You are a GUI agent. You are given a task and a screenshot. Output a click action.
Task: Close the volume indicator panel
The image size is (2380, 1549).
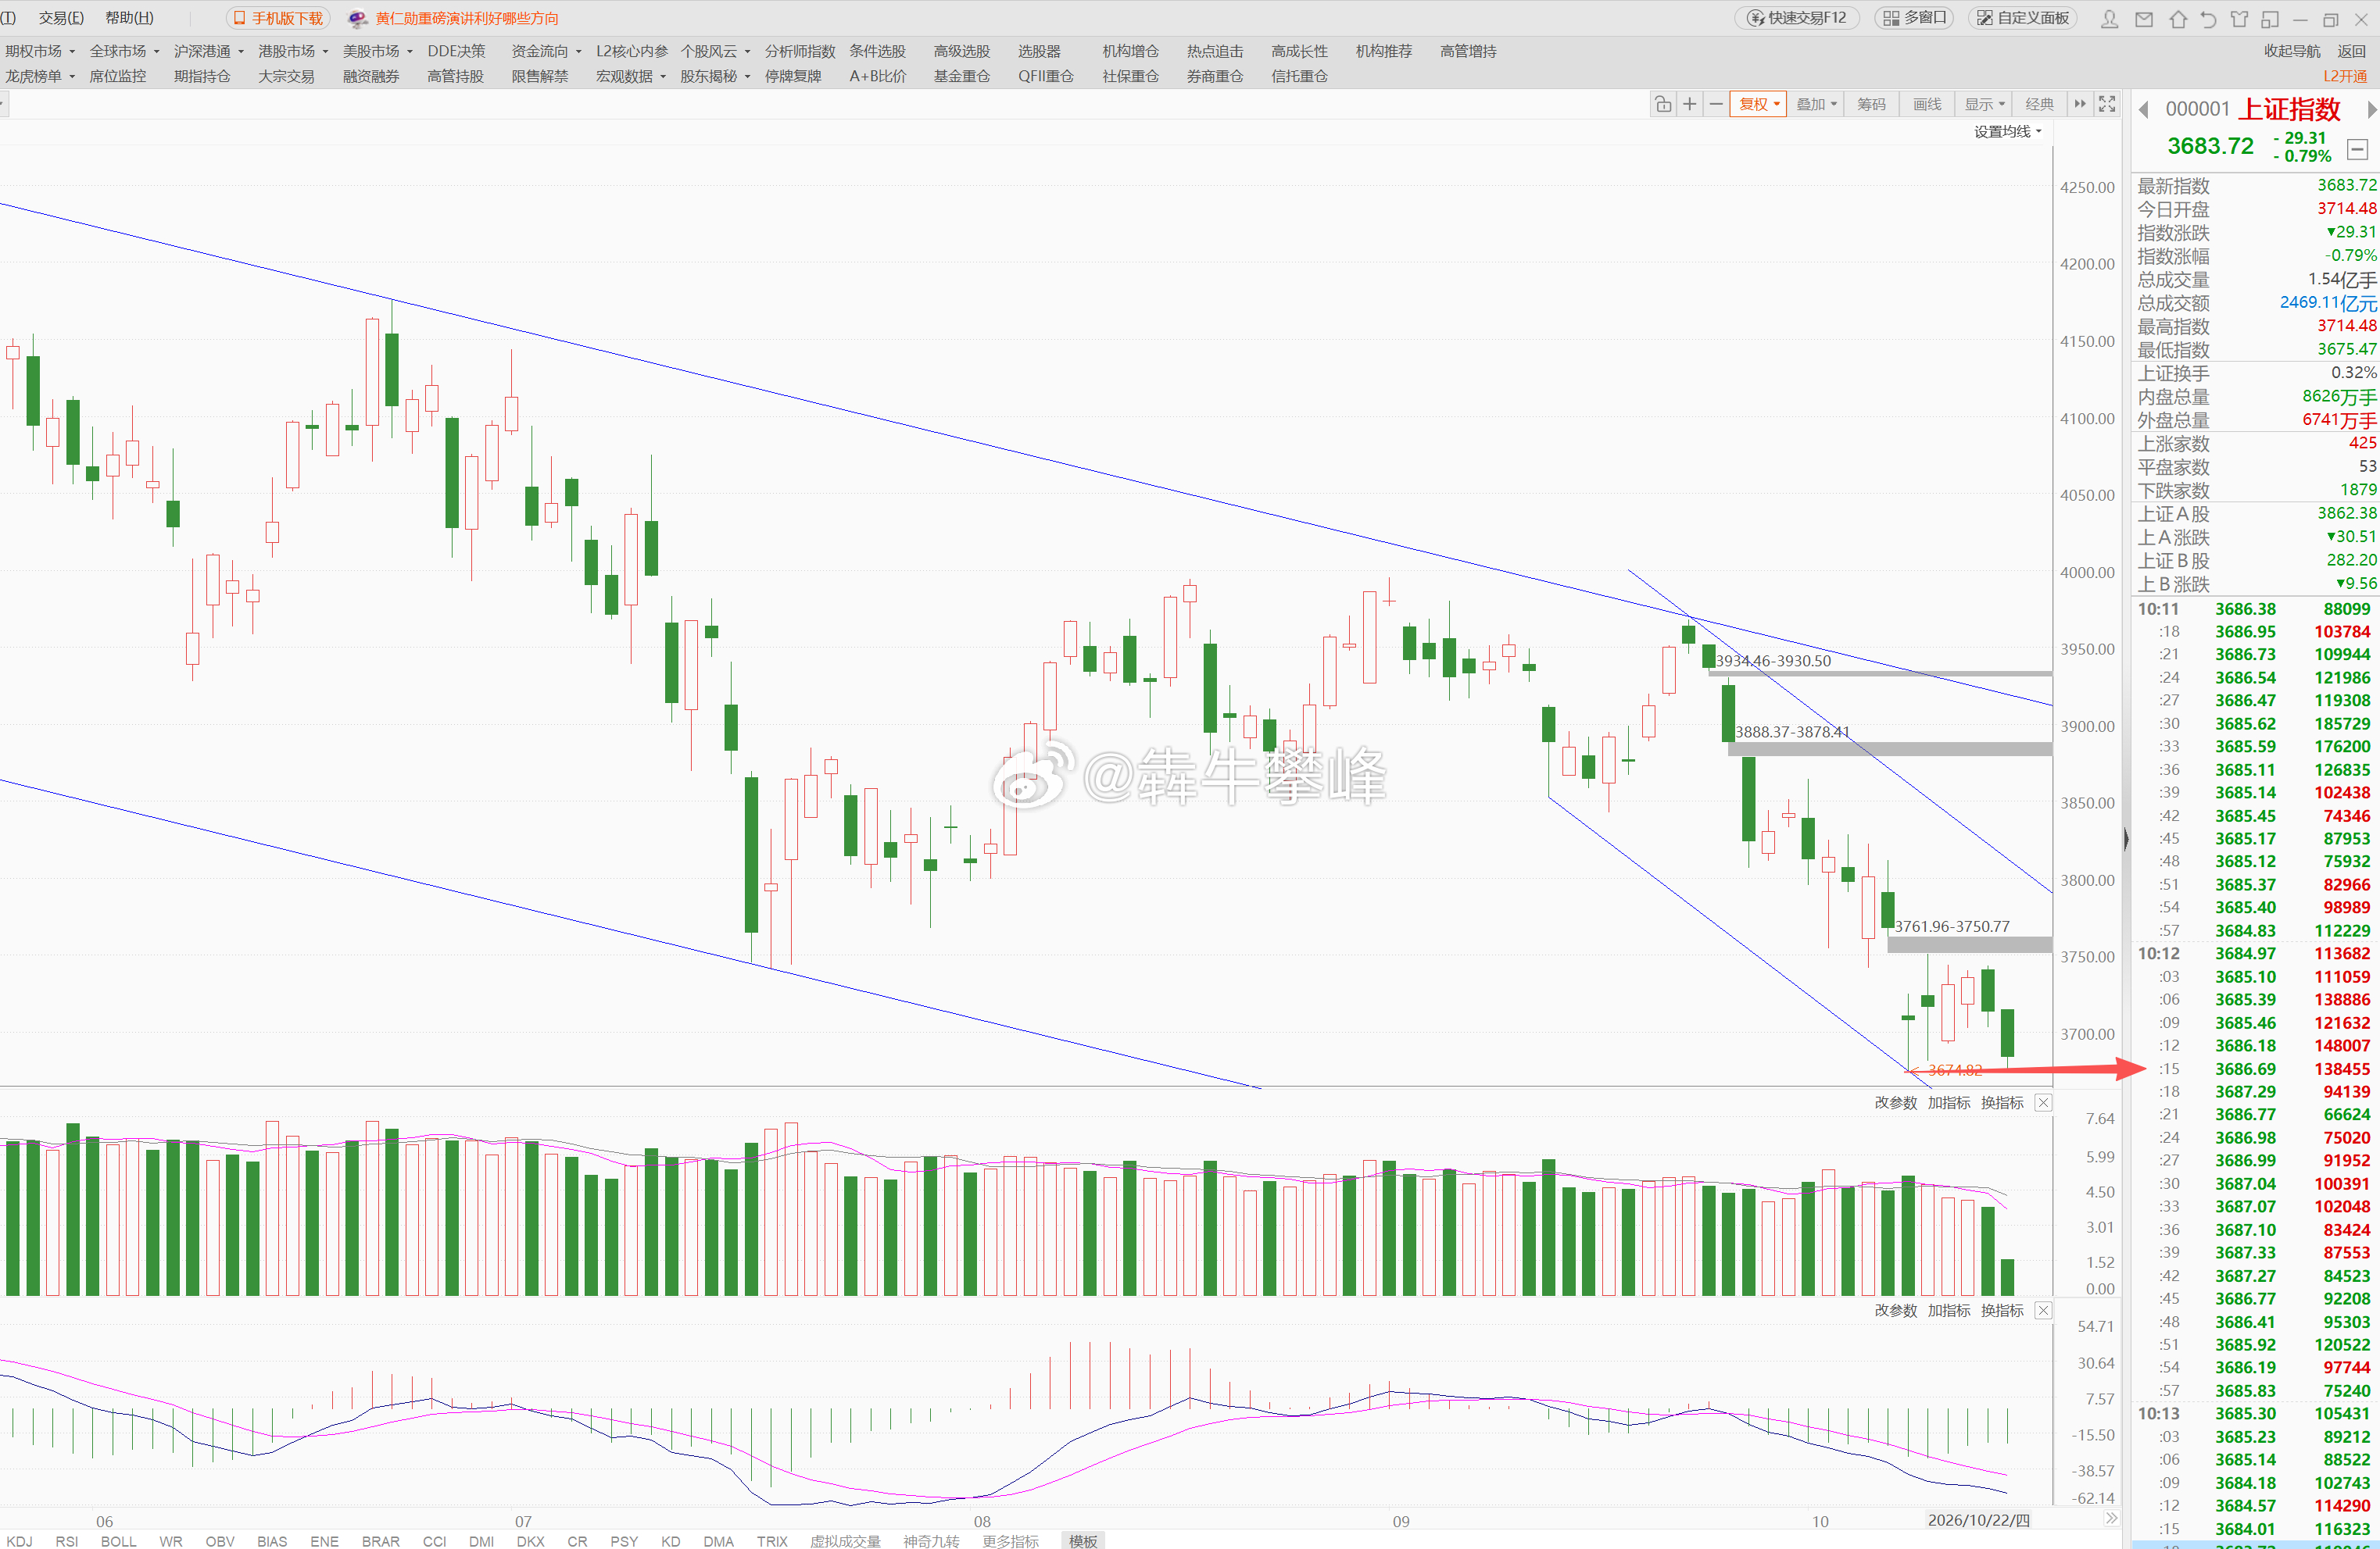[x=2043, y=1102]
